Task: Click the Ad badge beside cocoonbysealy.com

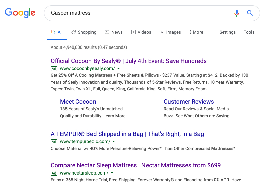Action: coord(54,68)
